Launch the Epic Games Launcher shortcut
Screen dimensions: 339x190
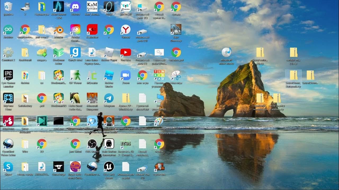(x=8, y=75)
